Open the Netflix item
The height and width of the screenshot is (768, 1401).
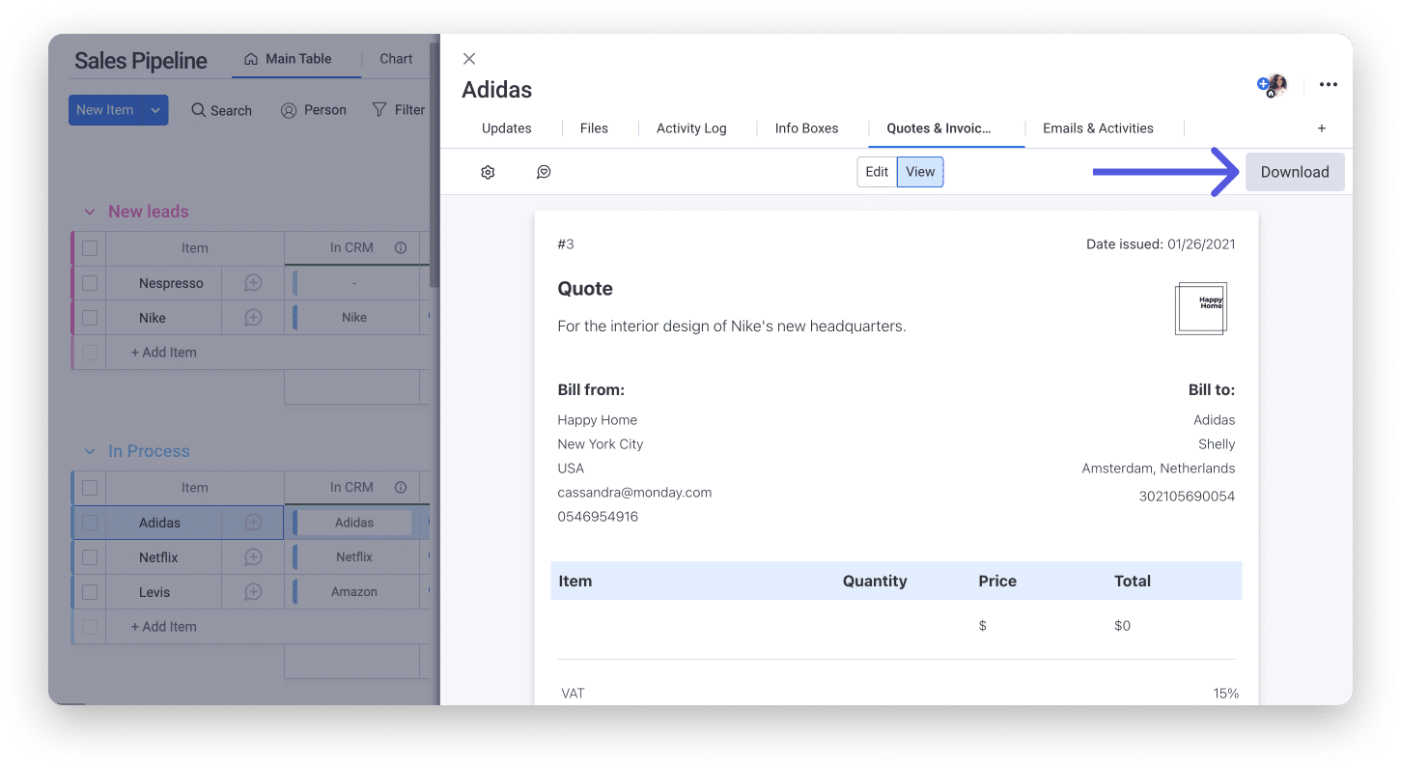(159, 557)
